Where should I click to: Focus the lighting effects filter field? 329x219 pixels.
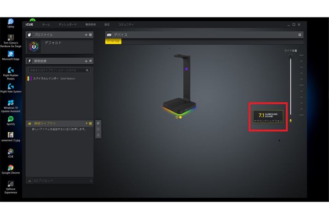[59, 70]
